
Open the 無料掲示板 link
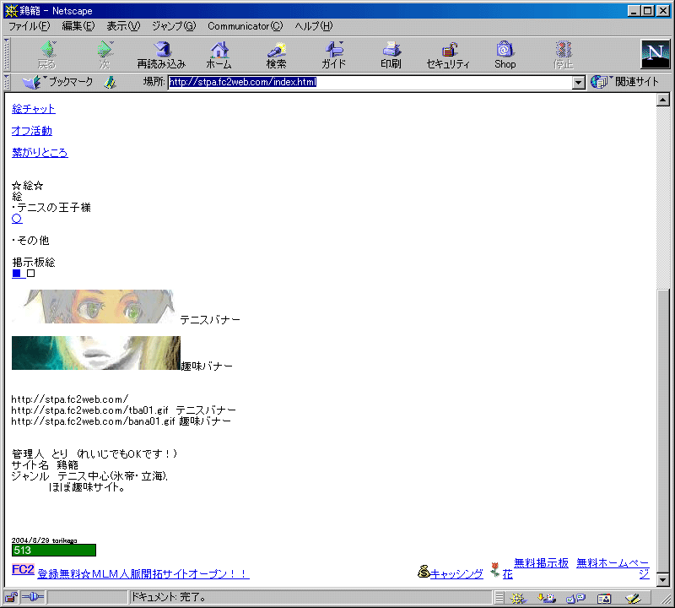point(541,562)
